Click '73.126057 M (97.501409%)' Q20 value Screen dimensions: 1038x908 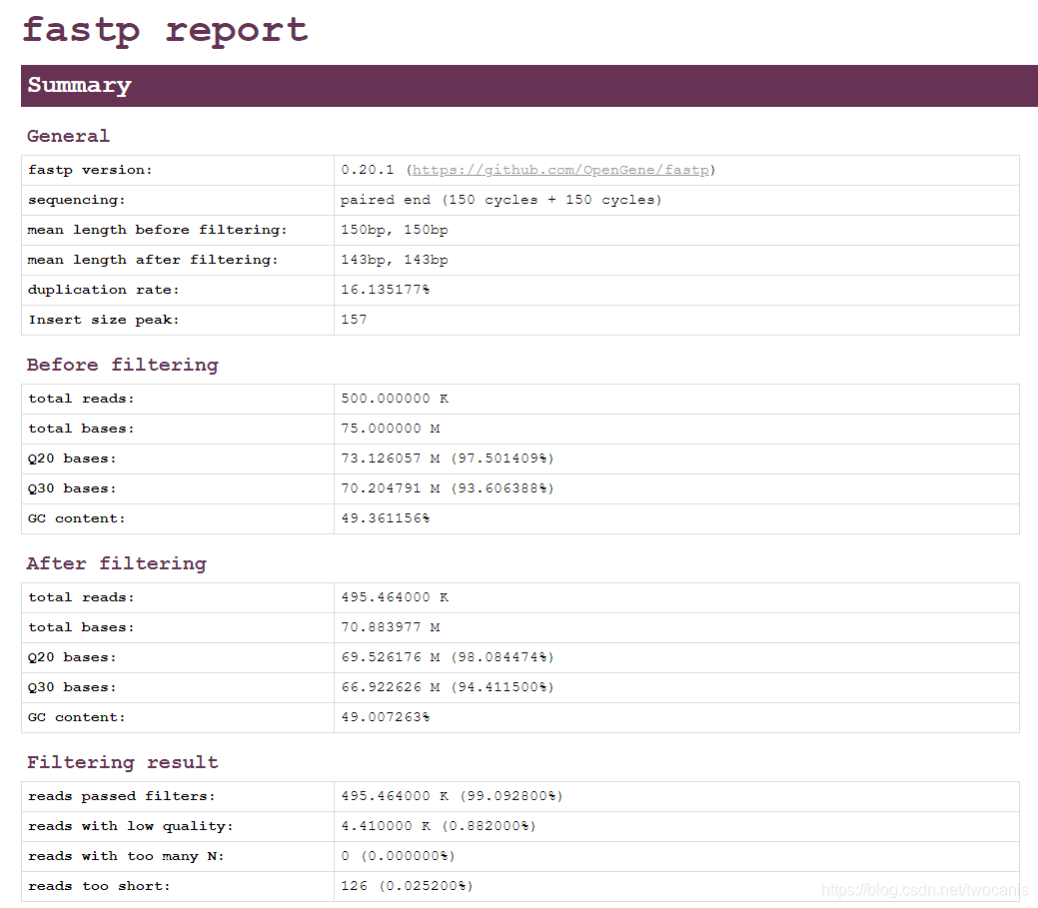(x=448, y=457)
